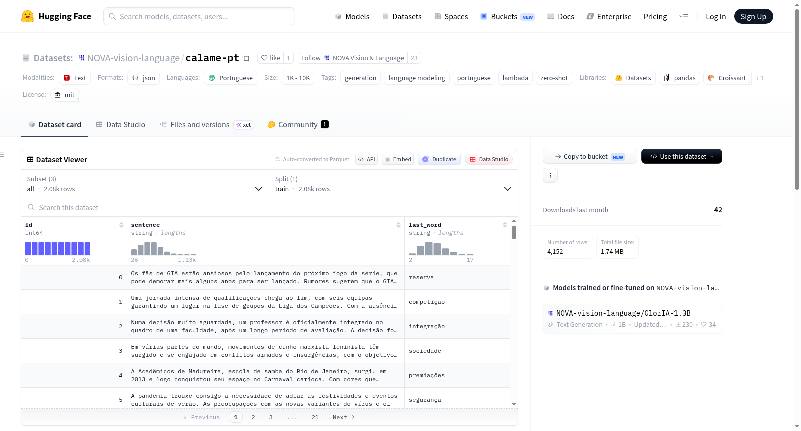The height and width of the screenshot is (431, 801).
Task: Select the Portuguese language tag
Action: 230,78
